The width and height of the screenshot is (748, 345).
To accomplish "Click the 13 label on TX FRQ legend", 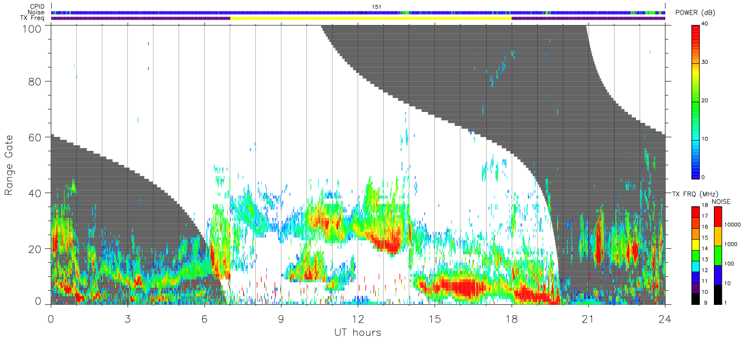I will (x=705, y=260).
